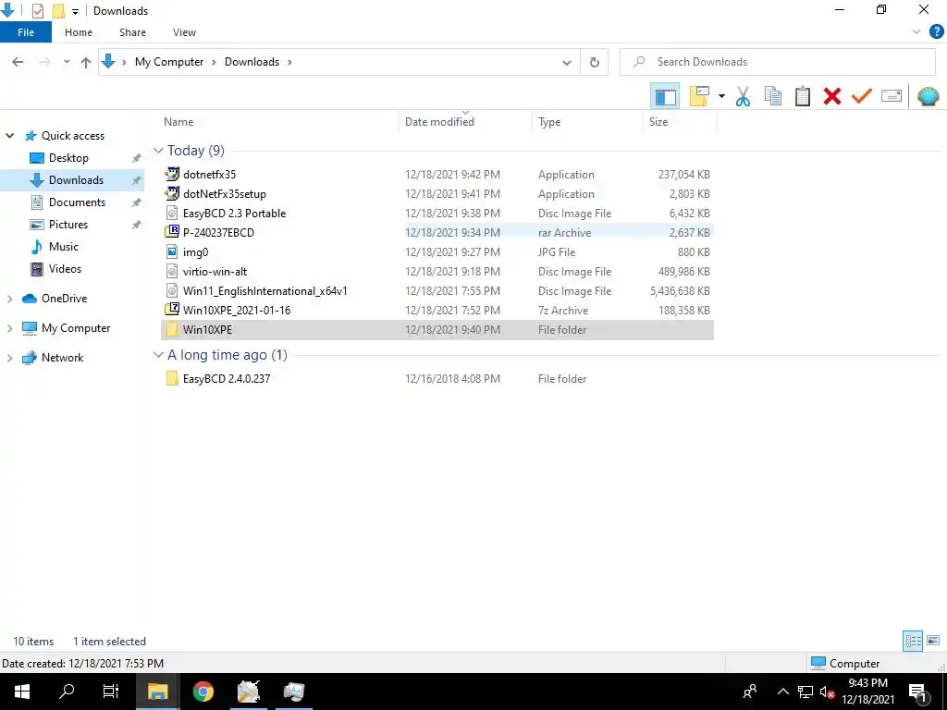Select the virtio-win-alt disc image

click(437, 272)
